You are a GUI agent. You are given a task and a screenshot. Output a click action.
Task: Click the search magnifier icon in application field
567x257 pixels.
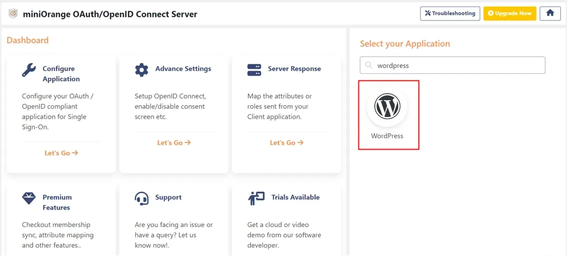[x=369, y=65]
